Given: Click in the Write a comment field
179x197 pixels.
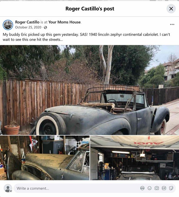Looking at the screenshot, I should pos(95,188).
